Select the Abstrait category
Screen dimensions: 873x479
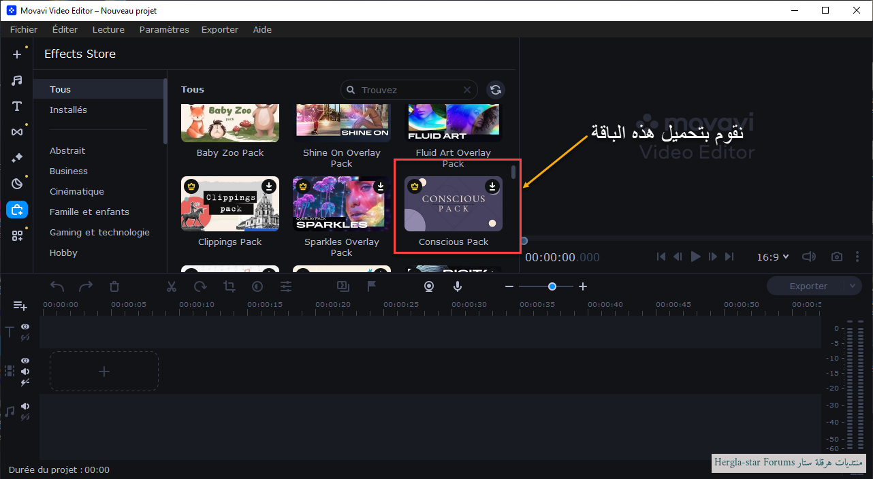coord(67,150)
